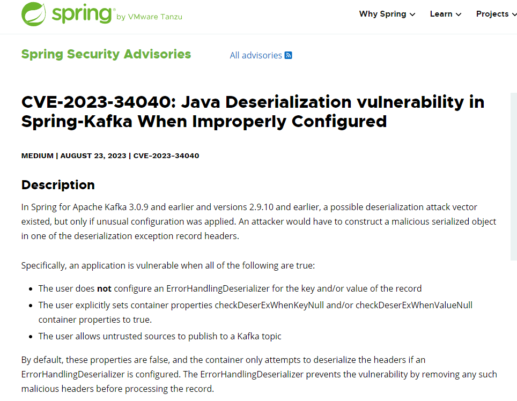
Task: Click the by VMware Tanzu text
Action: (150, 17)
